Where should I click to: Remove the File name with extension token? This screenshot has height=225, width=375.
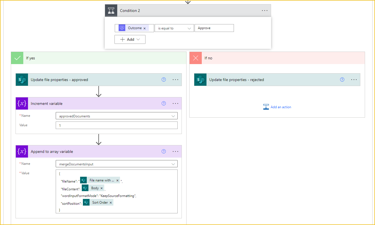[118, 180]
